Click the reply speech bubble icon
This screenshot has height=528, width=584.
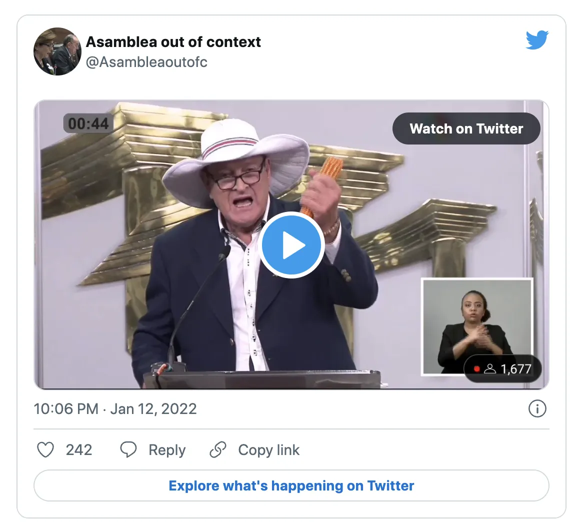pos(128,450)
